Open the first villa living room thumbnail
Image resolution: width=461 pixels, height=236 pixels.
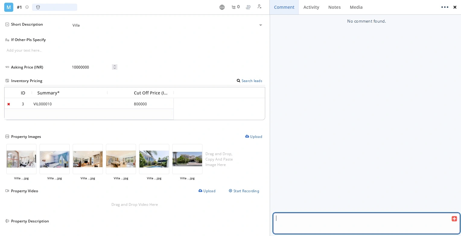tap(21, 159)
